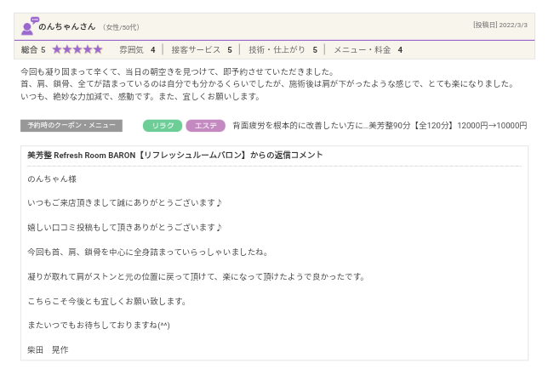Click the third purple rating star
Screen dimensions: 554x380
[x=78, y=50]
